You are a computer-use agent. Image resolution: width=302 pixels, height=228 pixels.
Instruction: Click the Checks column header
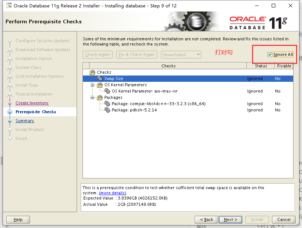click(168, 66)
